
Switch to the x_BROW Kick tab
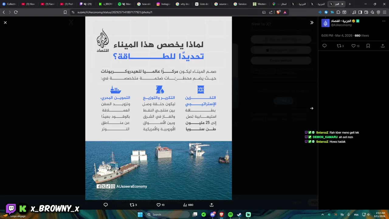point(106,4)
